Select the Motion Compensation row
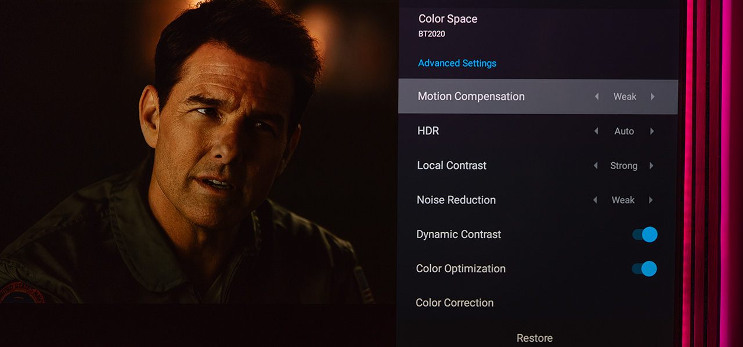Screen dimensions: 743x347 pyautogui.click(x=471, y=97)
